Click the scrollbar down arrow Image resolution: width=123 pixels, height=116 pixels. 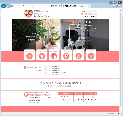(120, 109)
